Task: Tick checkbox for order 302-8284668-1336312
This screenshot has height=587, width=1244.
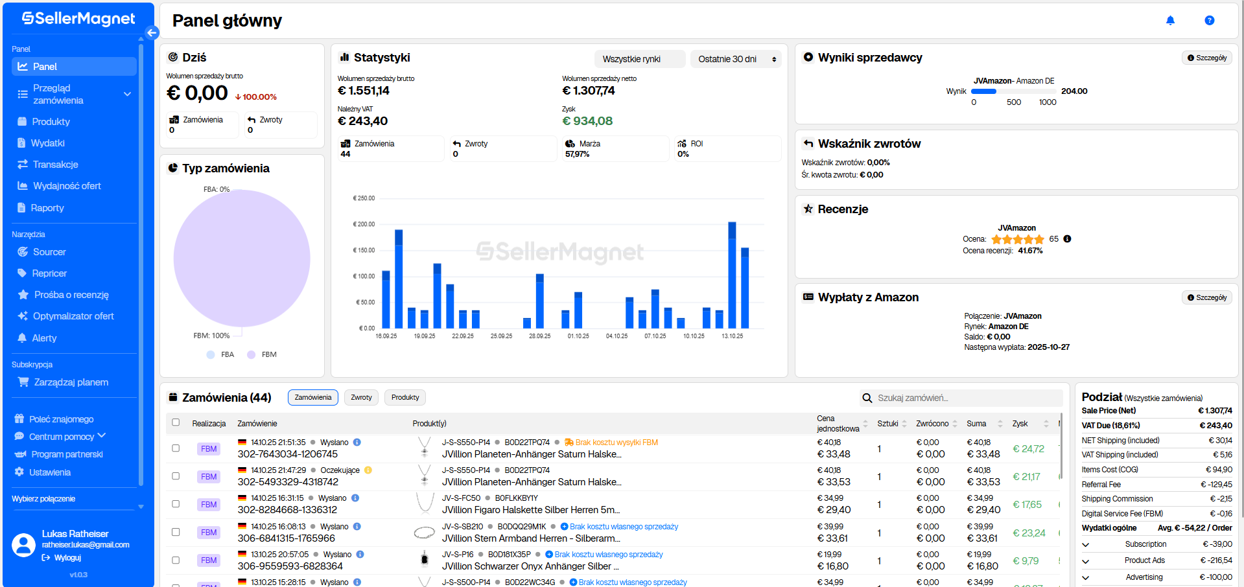Action: [176, 504]
